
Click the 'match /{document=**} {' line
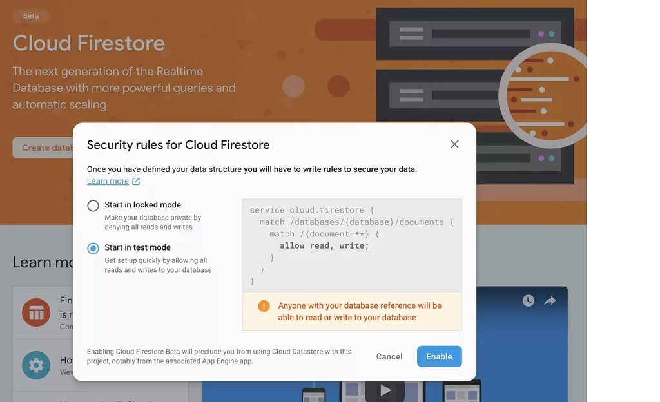(324, 234)
